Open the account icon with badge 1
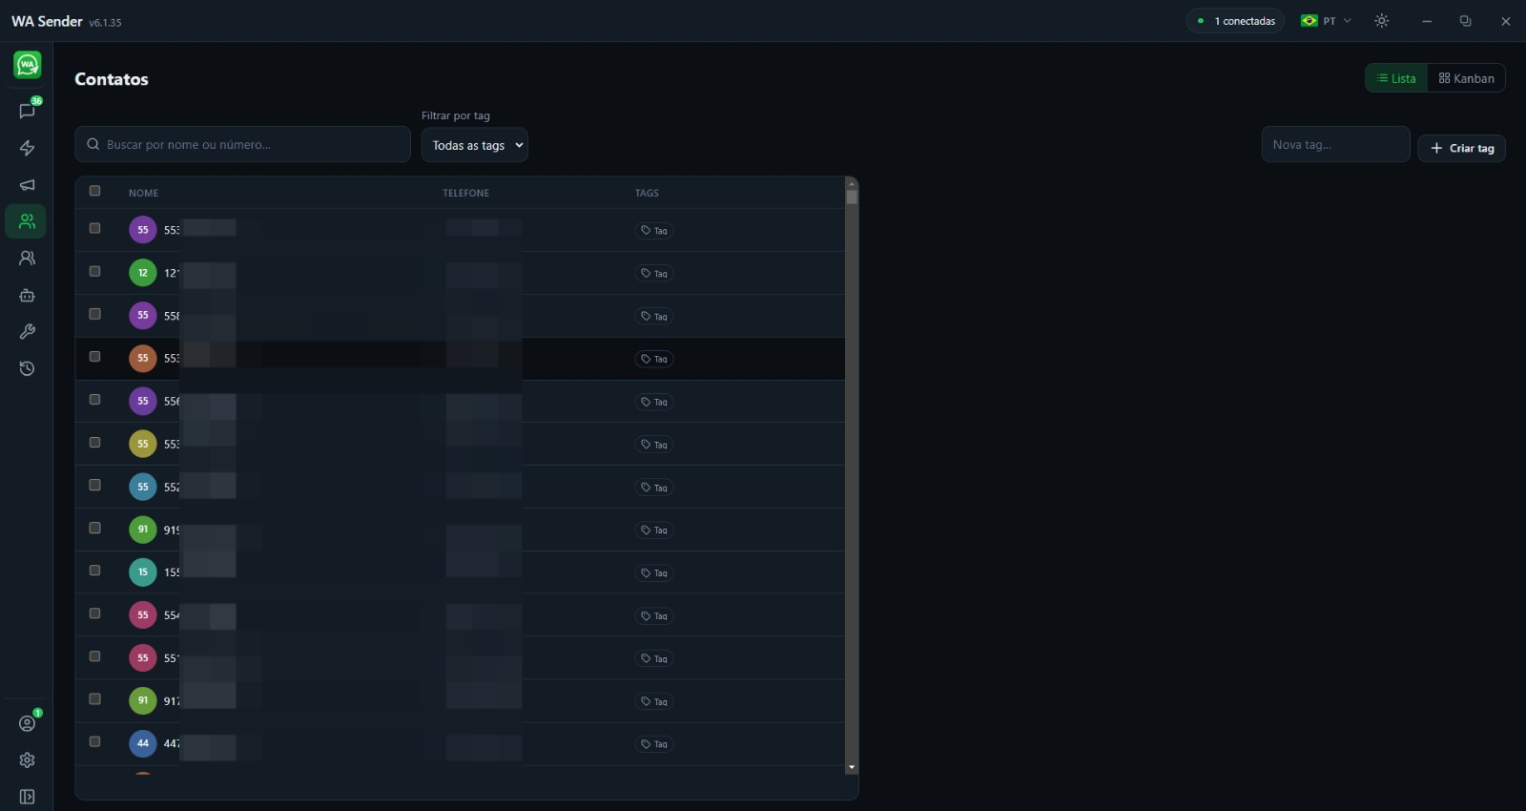This screenshot has height=811, width=1526. pyautogui.click(x=28, y=723)
